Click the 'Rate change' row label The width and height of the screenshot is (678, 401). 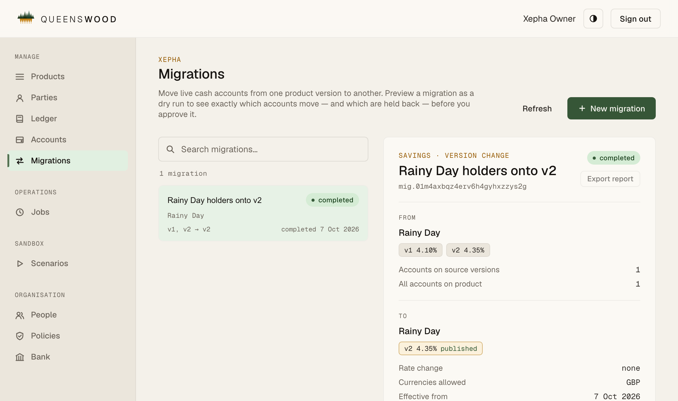tap(421, 368)
